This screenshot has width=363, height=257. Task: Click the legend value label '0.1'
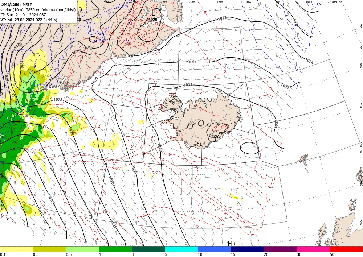[x=3, y=254]
